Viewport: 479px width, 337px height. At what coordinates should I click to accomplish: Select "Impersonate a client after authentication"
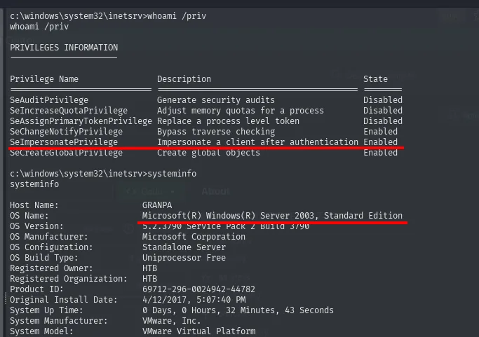[x=257, y=142]
